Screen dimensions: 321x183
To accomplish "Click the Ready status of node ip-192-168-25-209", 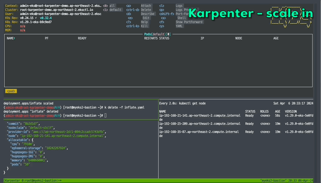I will coord(249,124).
